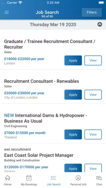The height and width of the screenshot is (188, 106).
Task: Tap the Home icon in bottom bar
Action: coord(8,178)
